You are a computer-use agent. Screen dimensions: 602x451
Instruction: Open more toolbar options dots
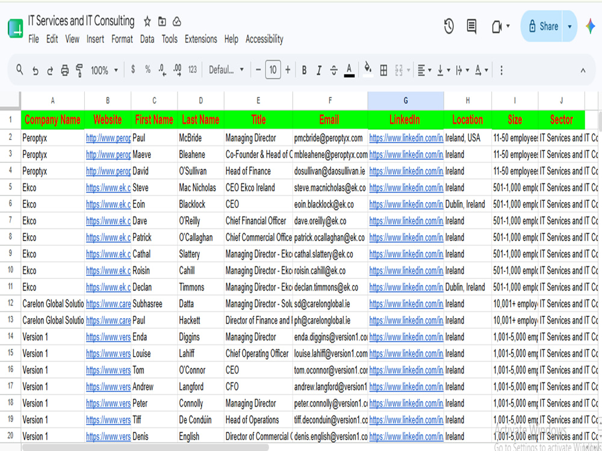click(x=501, y=70)
